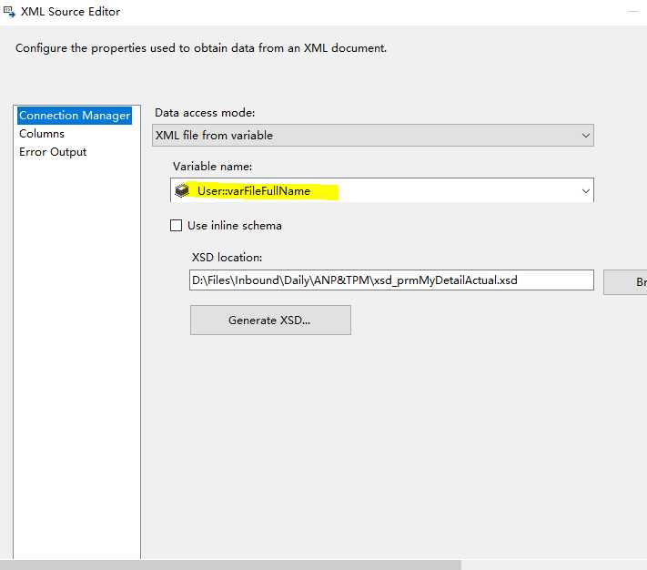This screenshot has width=647, height=570.
Task: Open the Error Output page
Action: [x=53, y=152]
